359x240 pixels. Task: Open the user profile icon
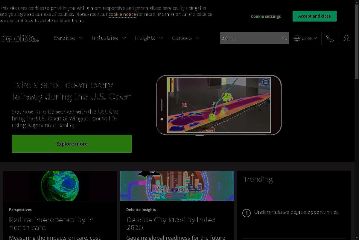click(346, 38)
